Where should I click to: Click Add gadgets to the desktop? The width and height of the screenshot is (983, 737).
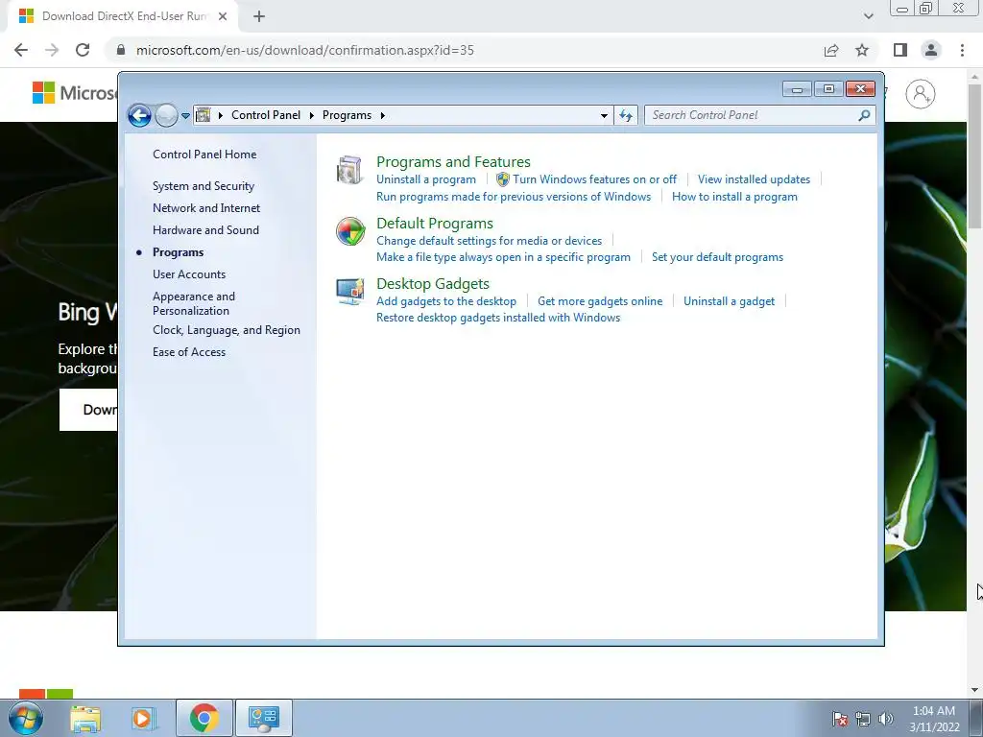pos(446,301)
